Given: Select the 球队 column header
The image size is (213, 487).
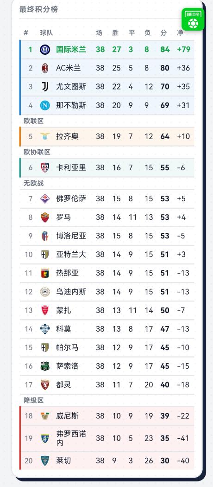Looking at the screenshot, I should click(x=46, y=32).
